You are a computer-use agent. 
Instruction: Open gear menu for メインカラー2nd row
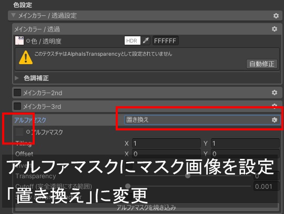[275, 93]
